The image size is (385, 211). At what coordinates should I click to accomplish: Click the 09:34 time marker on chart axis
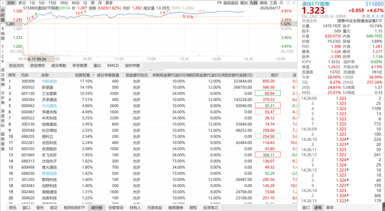click(36, 59)
